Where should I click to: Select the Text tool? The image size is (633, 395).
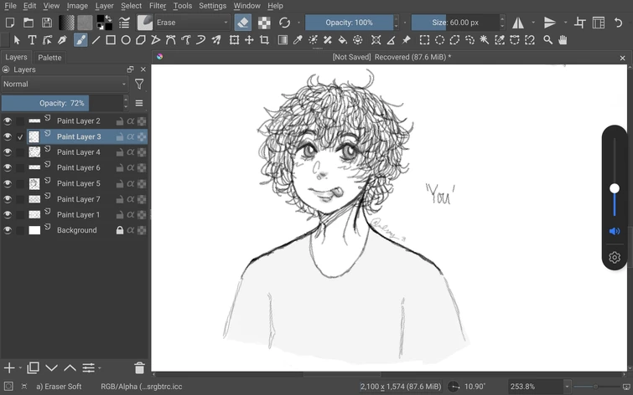click(x=32, y=40)
